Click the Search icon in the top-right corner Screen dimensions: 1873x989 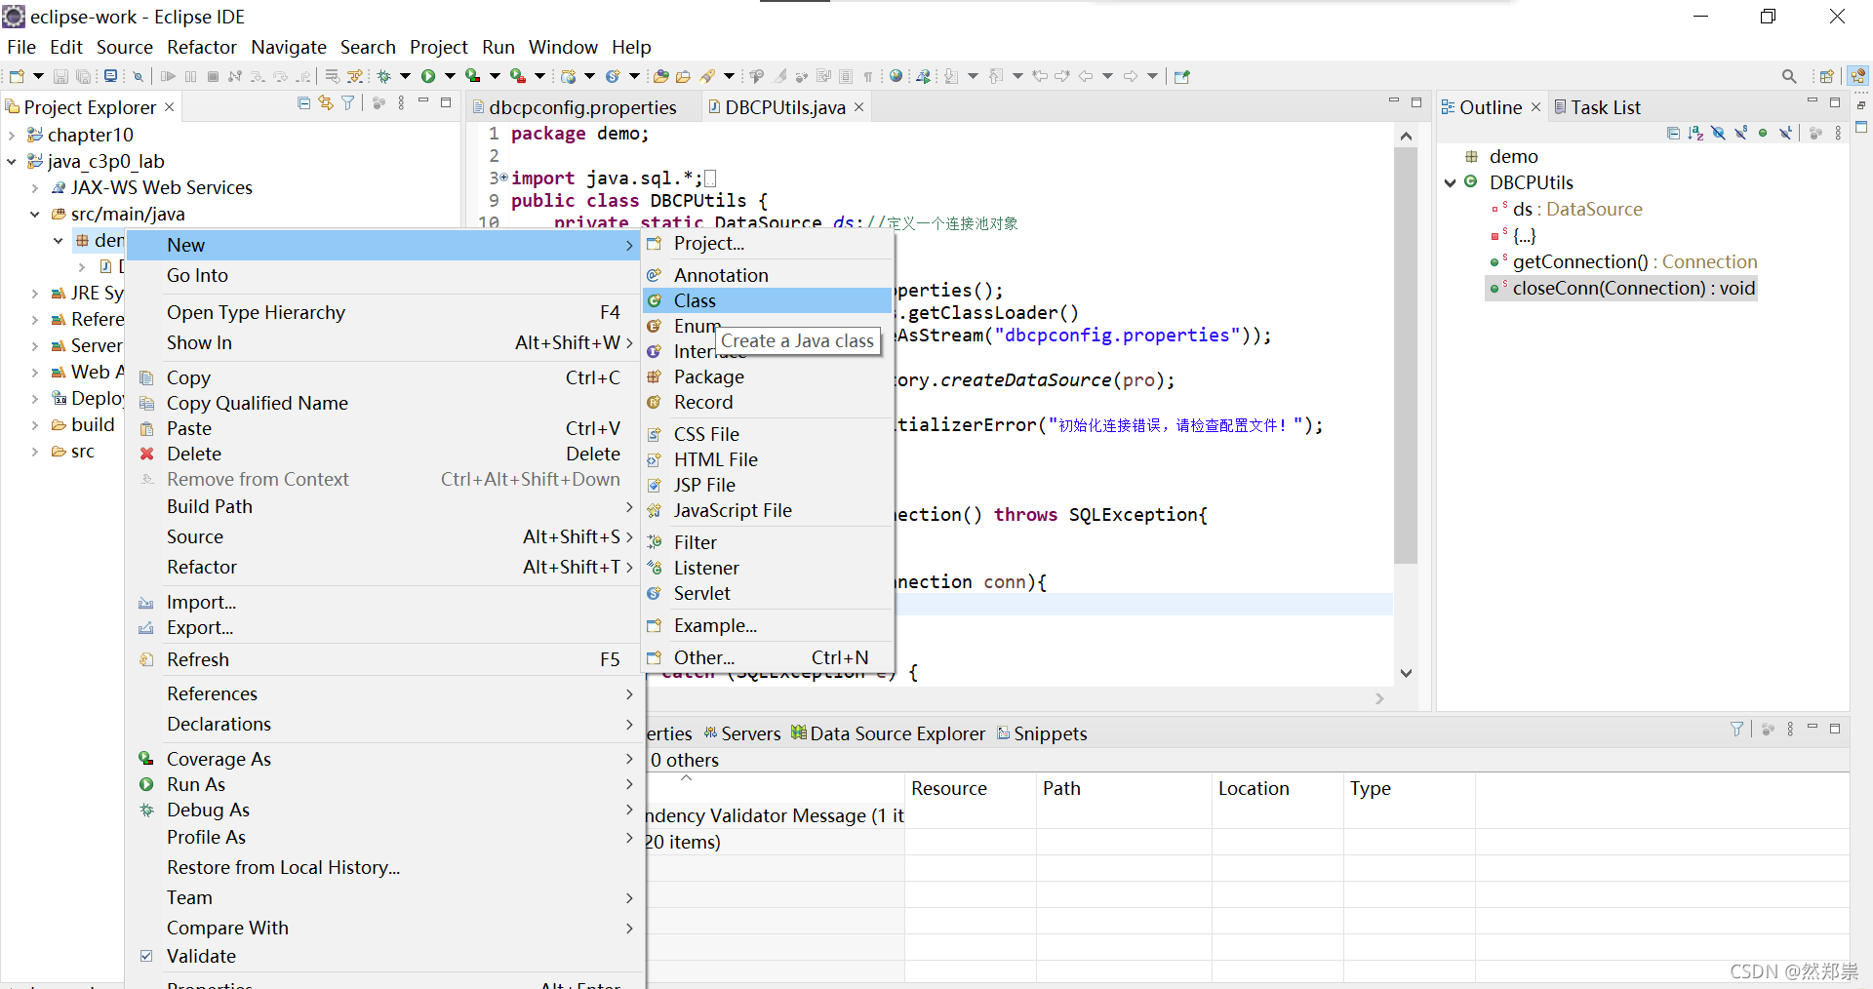point(1789,76)
